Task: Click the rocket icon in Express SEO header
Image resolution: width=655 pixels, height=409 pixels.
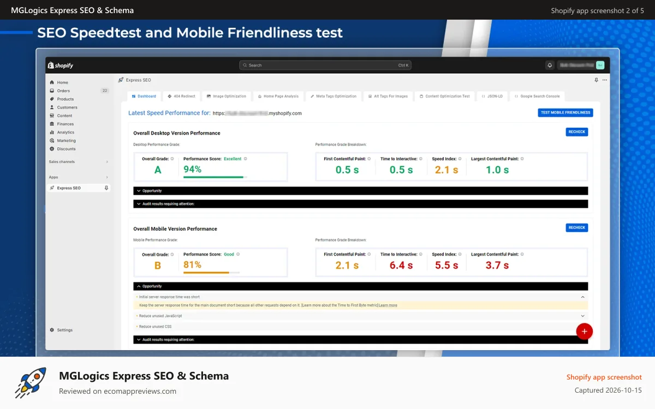Action: click(121, 80)
